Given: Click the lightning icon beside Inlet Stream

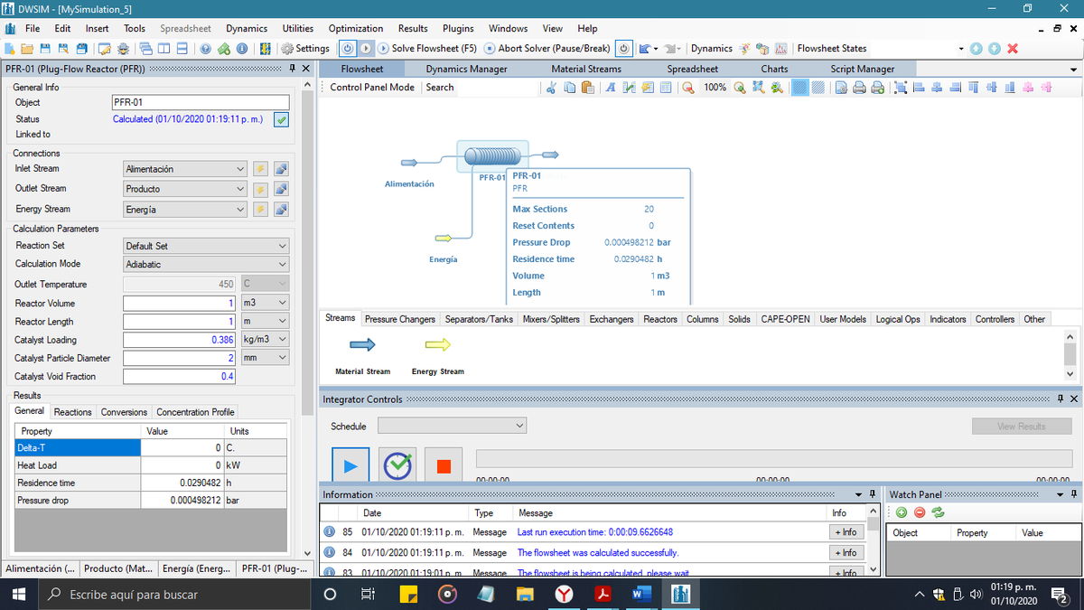Looking at the screenshot, I should click(x=260, y=169).
